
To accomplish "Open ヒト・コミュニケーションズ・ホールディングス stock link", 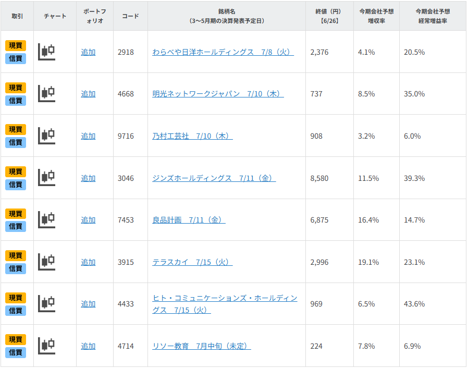I will (x=225, y=298).
